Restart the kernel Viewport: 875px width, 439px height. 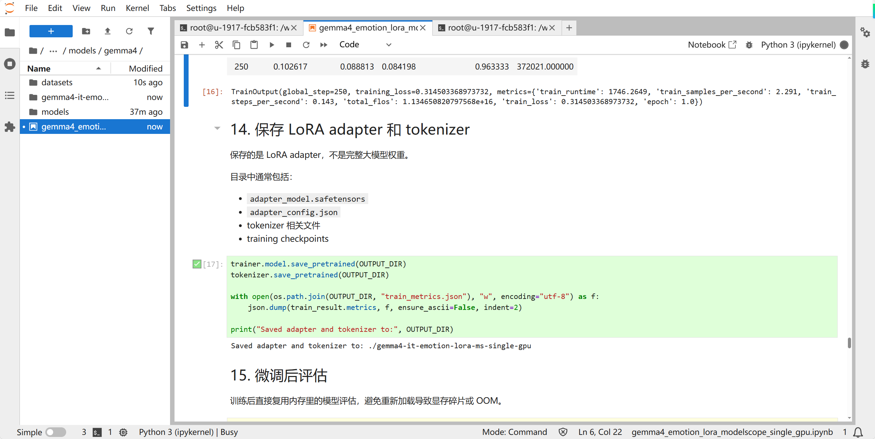point(306,45)
